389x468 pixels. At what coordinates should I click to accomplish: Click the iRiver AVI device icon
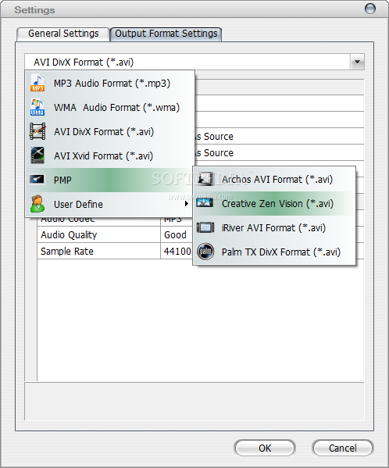point(205,227)
